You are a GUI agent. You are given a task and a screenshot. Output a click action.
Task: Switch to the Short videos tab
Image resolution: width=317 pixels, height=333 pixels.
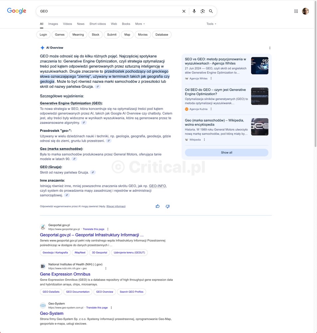97,24
